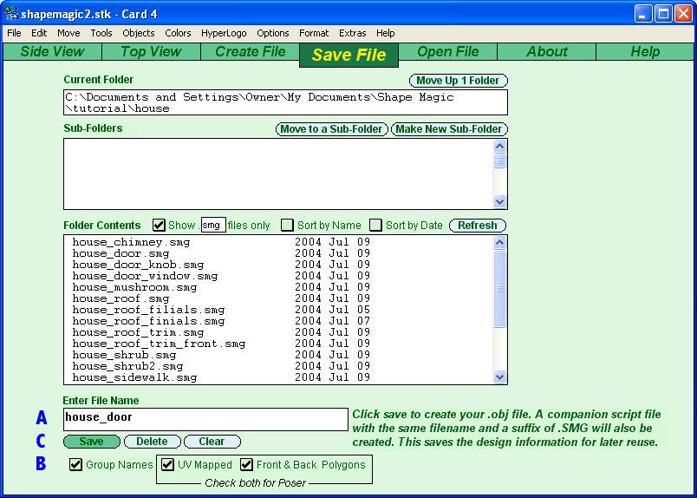This screenshot has height=498, width=697.
Task: Open the HyperLogo menu
Action: (224, 33)
